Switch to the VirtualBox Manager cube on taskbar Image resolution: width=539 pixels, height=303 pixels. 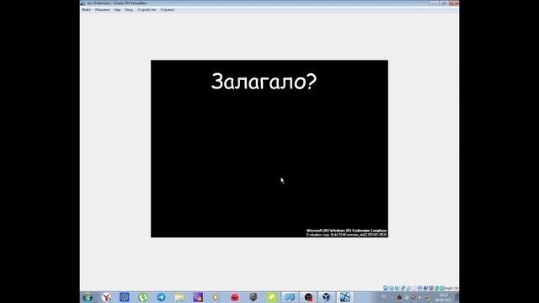327,297
